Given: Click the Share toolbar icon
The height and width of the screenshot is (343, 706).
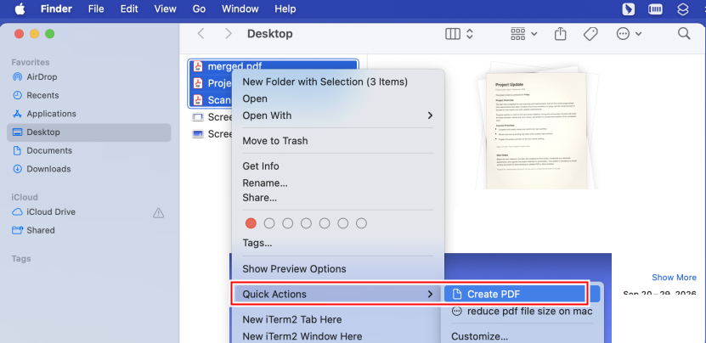Looking at the screenshot, I should 560,34.
